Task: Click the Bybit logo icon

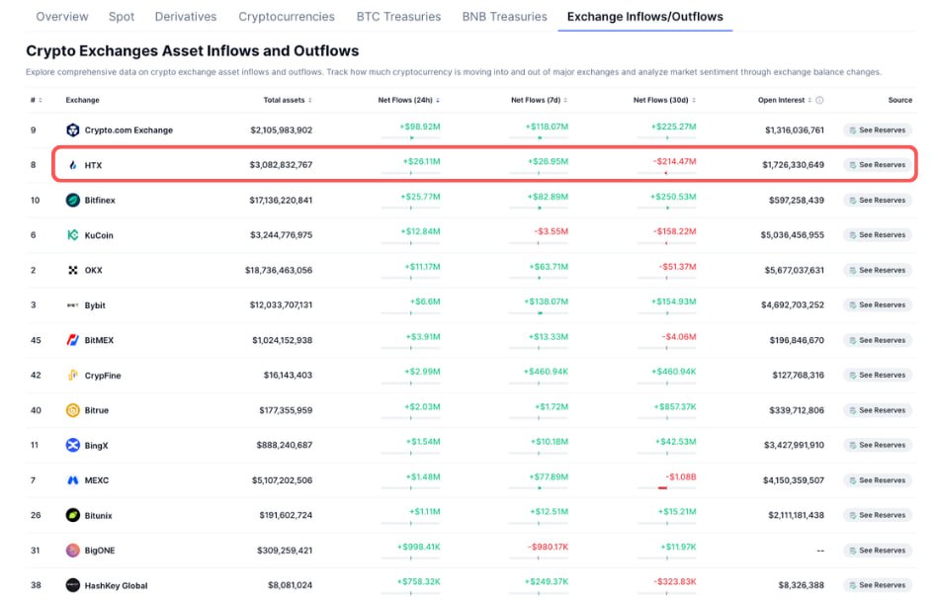Action: point(73,305)
